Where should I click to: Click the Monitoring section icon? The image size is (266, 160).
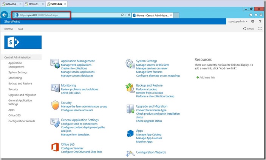pyautogui.click(x=55, y=88)
